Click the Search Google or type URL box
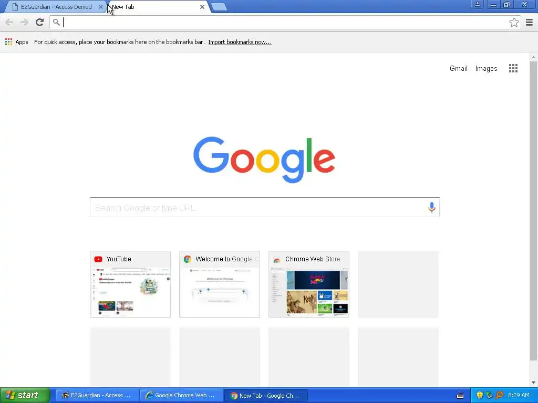 265,207
